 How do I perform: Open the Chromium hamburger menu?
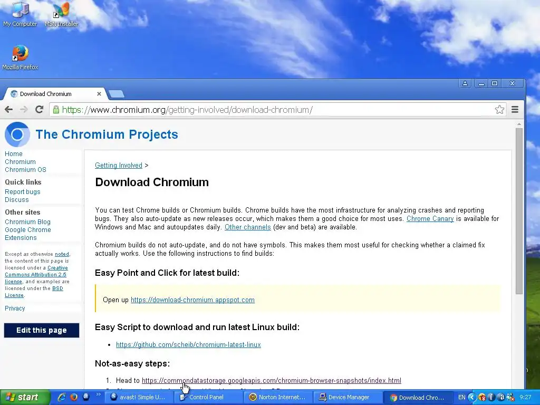(515, 110)
